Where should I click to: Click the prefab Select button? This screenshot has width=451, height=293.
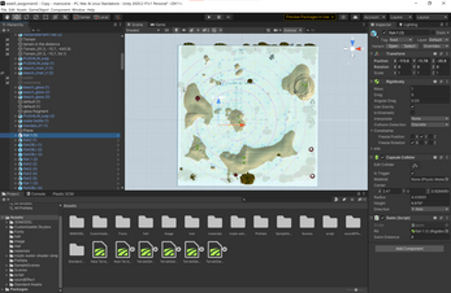pos(409,46)
